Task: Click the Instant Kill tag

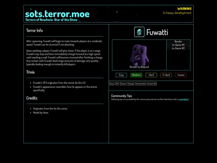Action: (152, 84)
